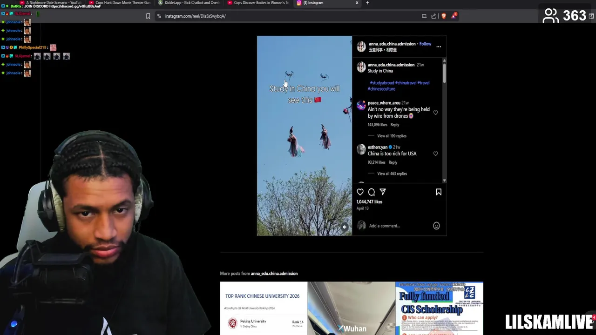Like esther.yan's comment

point(435,154)
